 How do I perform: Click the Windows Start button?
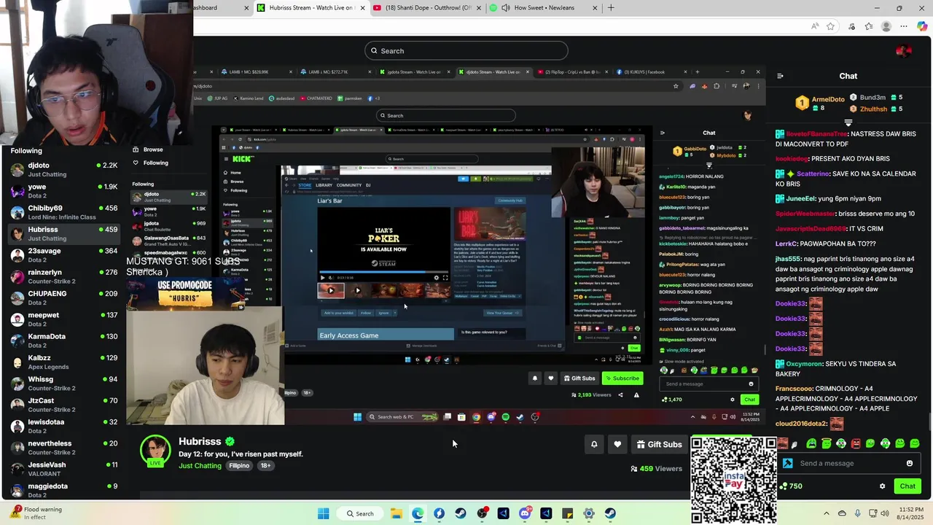(324, 513)
